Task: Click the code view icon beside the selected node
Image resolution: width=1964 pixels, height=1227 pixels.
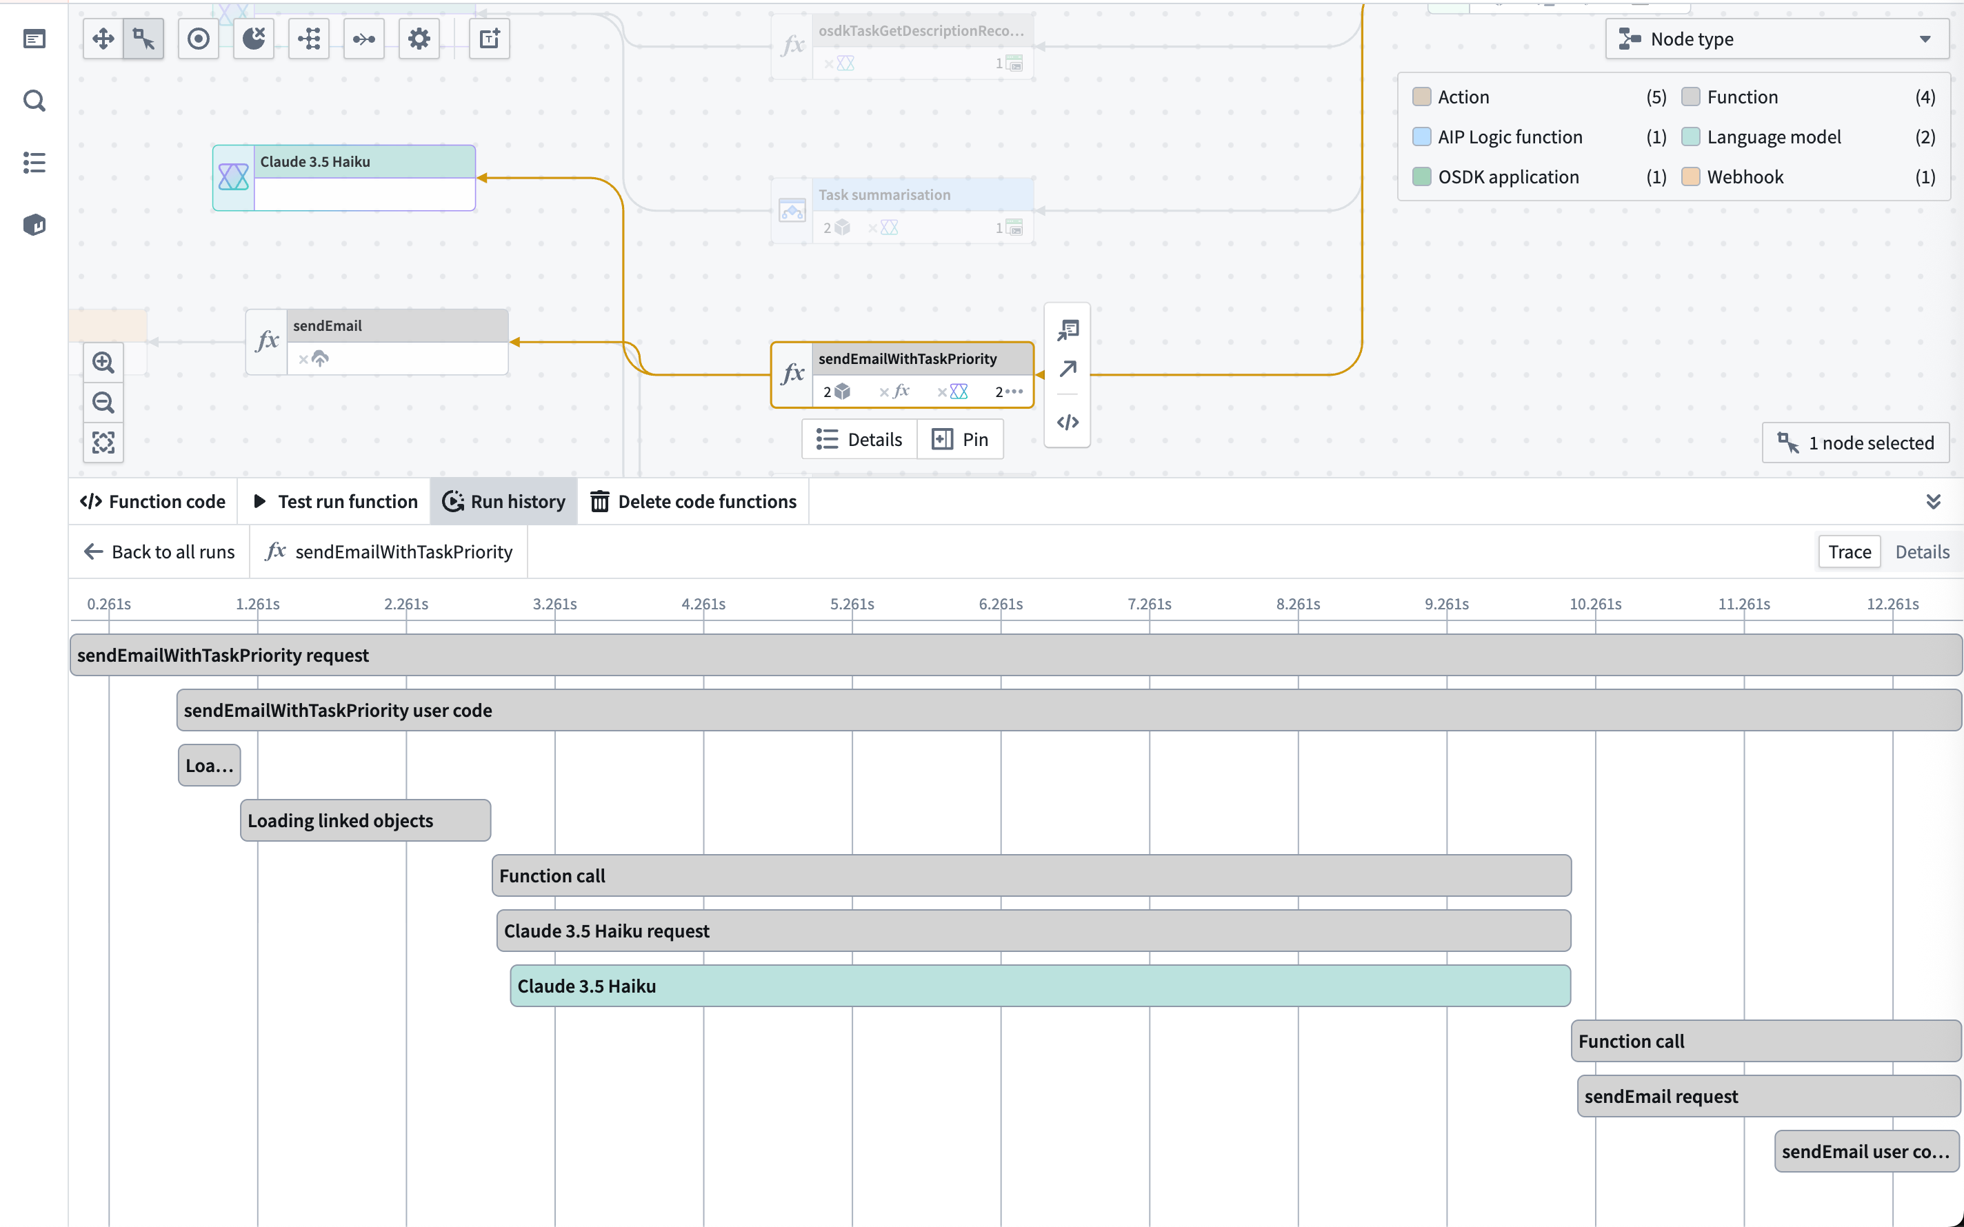Action: 1068,422
